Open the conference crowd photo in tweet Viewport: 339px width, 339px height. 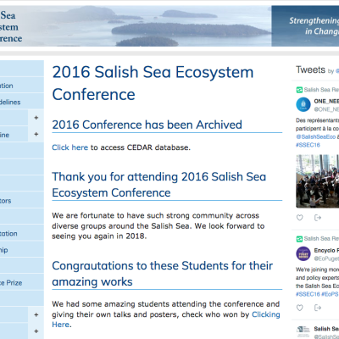tap(318, 181)
